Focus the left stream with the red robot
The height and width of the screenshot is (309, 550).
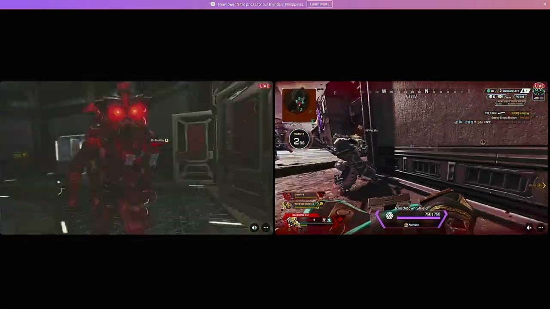coord(136,158)
